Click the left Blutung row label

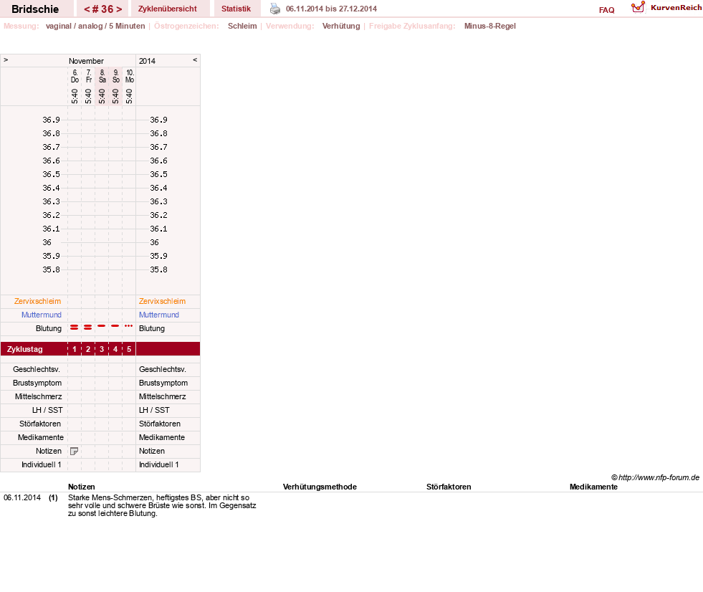point(49,328)
